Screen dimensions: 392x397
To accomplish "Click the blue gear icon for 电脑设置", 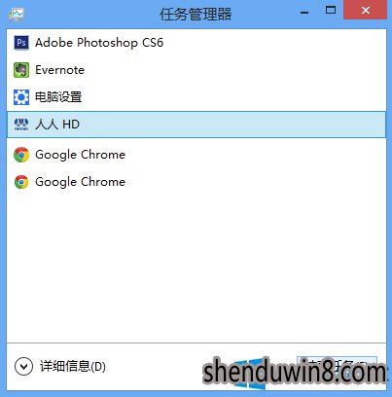I will pyautogui.click(x=21, y=97).
